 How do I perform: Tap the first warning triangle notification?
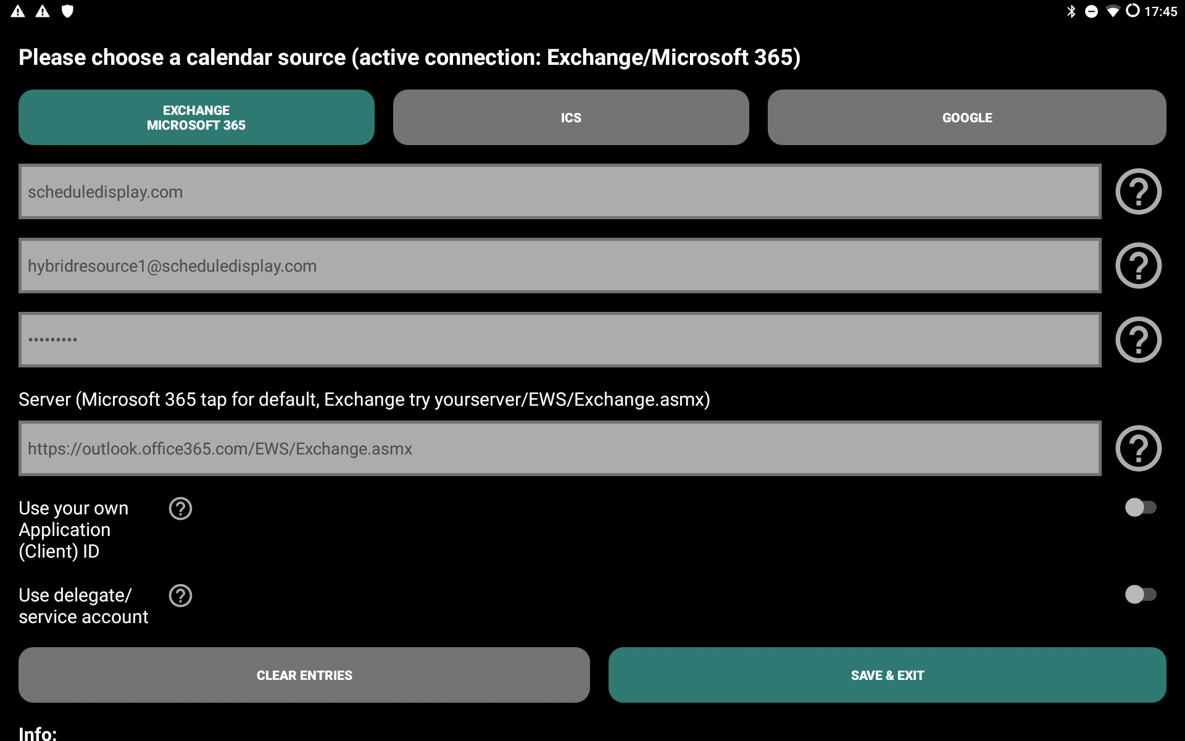pos(18,11)
